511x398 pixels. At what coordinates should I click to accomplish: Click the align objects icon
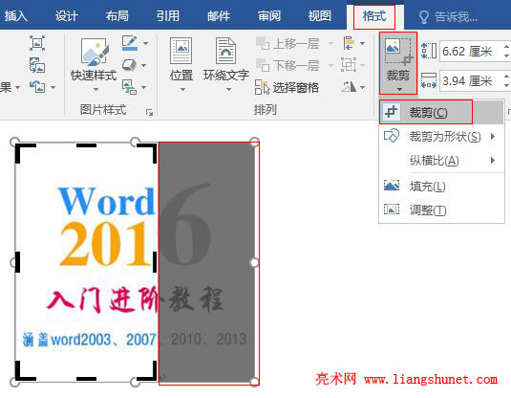[x=349, y=43]
